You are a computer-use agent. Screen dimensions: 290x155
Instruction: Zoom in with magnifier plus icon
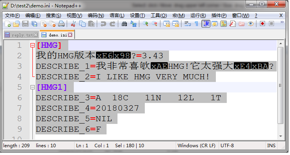(x=145, y=24)
